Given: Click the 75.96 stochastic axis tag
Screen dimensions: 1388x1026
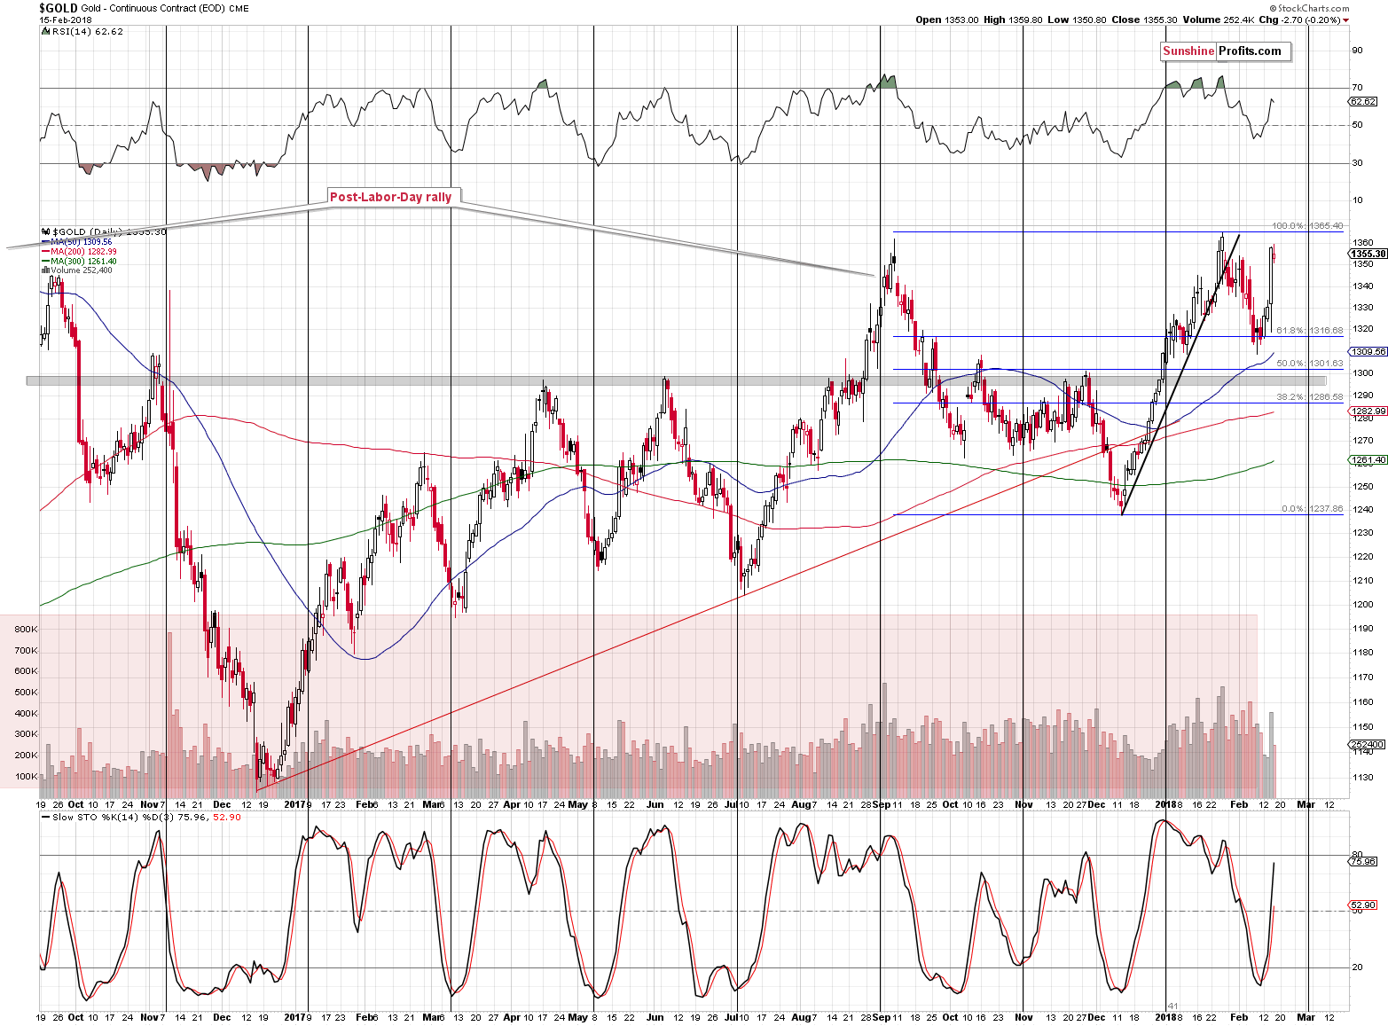Looking at the screenshot, I should pyautogui.click(x=1362, y=861).
